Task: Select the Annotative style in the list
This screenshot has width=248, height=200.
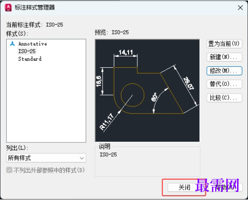Action: [33, 44]
